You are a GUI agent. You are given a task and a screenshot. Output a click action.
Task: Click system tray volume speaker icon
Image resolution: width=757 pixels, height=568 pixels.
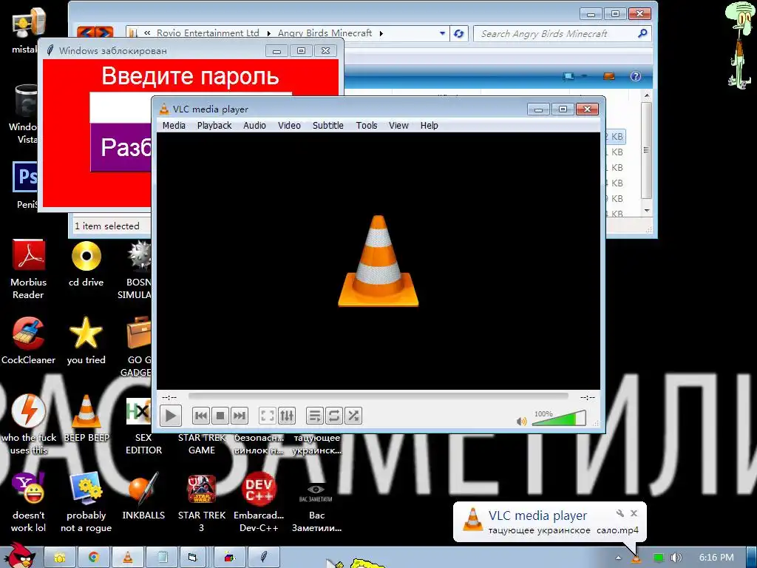(x=676, y=558)
